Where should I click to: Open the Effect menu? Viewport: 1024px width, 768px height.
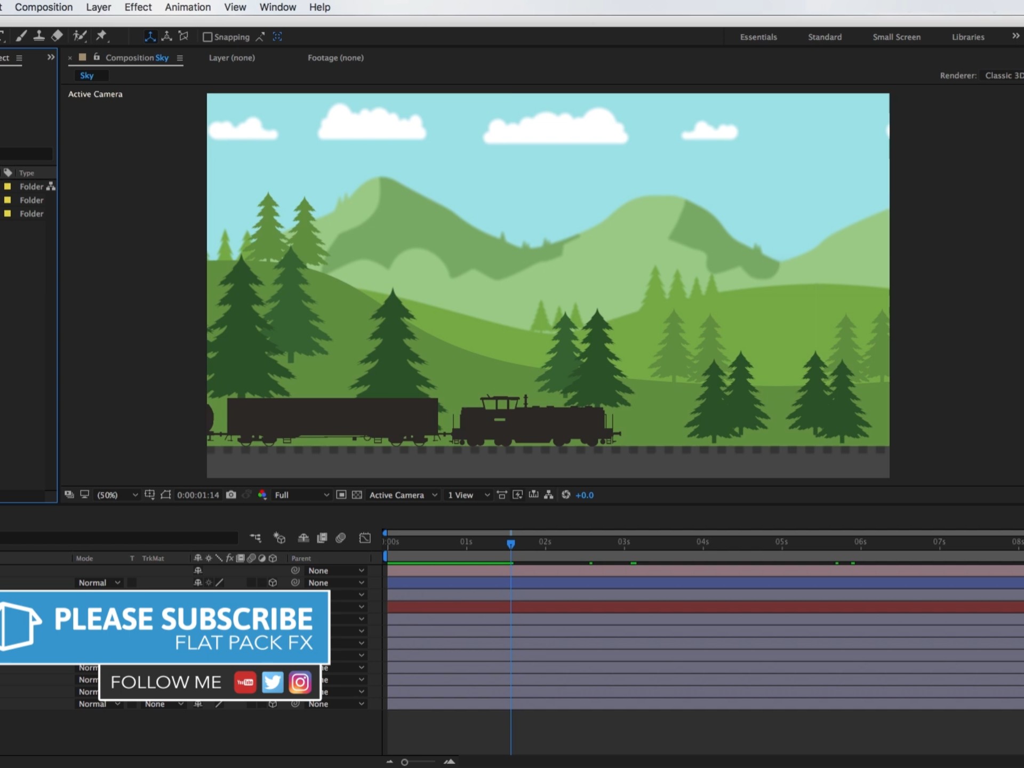tap(138, 7)
